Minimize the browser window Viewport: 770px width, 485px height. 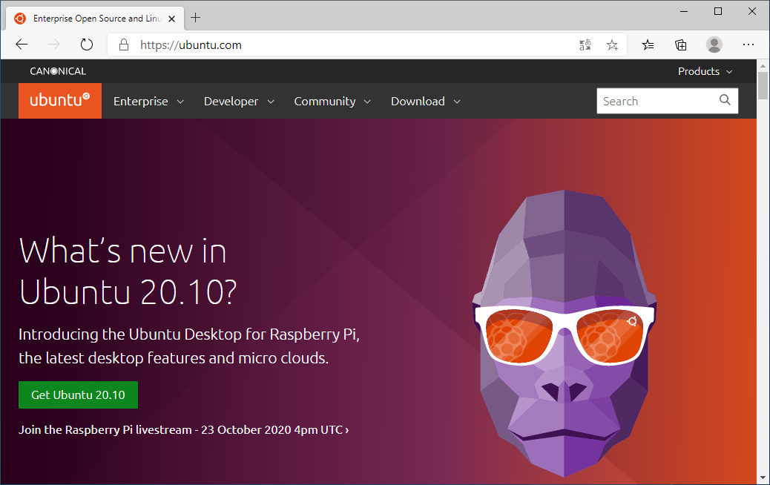[684, 11]
